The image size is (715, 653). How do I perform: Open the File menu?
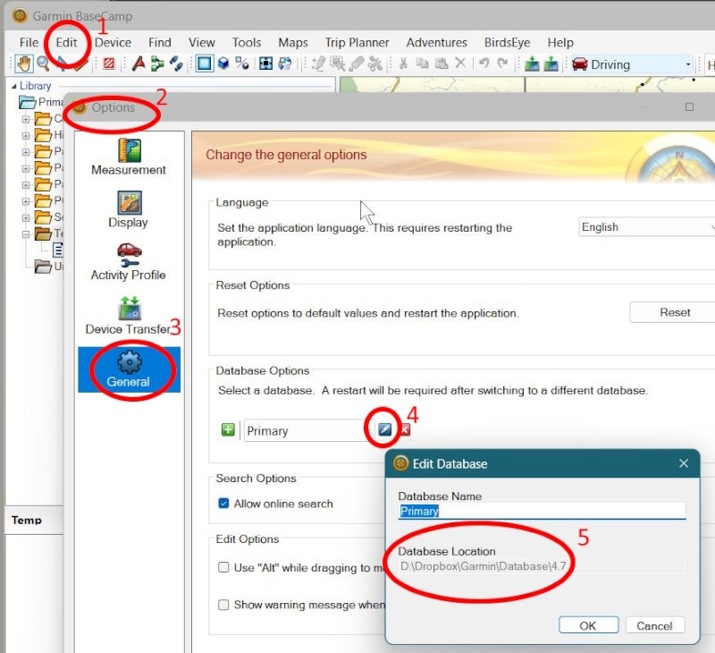click(x=29, y=42)
